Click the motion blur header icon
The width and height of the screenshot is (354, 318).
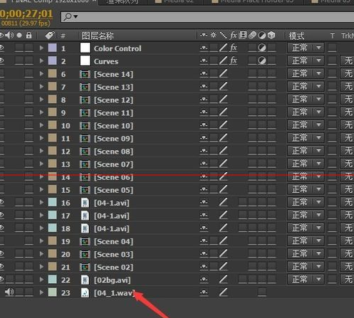tap(252, 36)
